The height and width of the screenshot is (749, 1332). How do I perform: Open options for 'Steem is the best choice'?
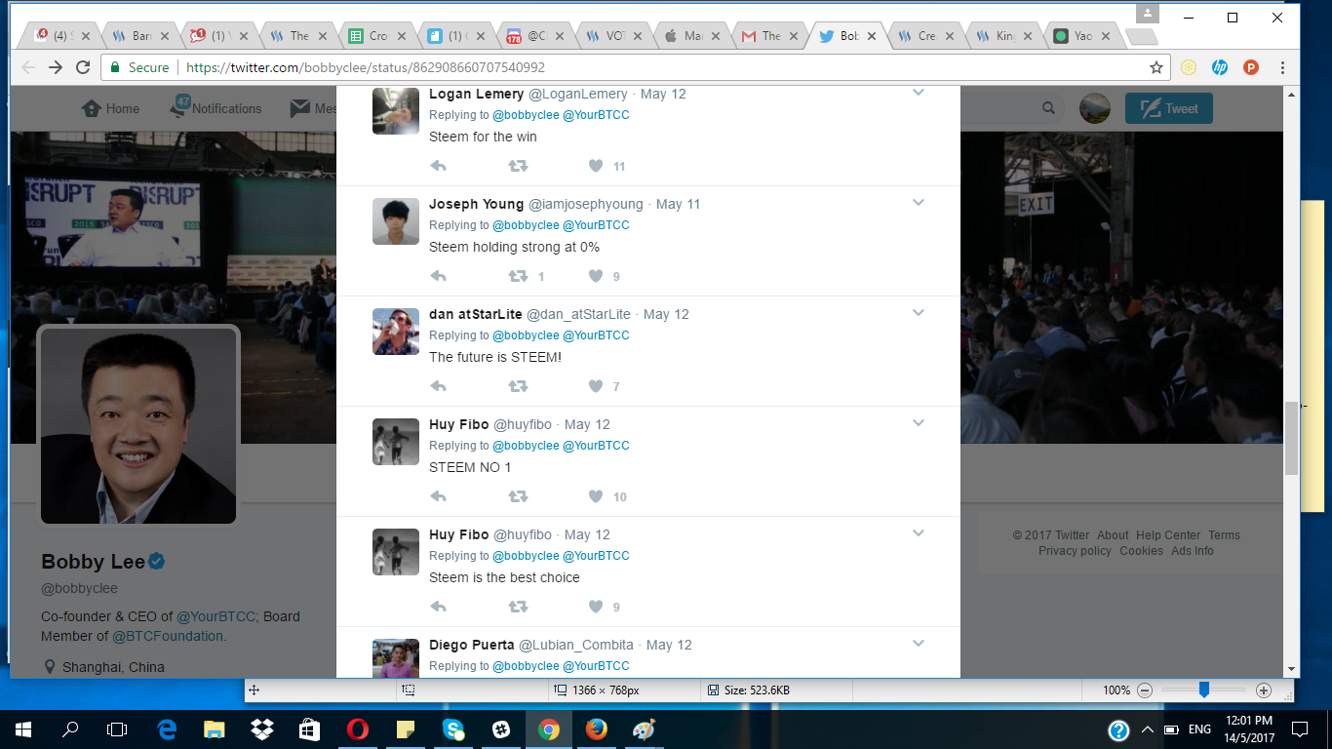[x=919, y=533]
